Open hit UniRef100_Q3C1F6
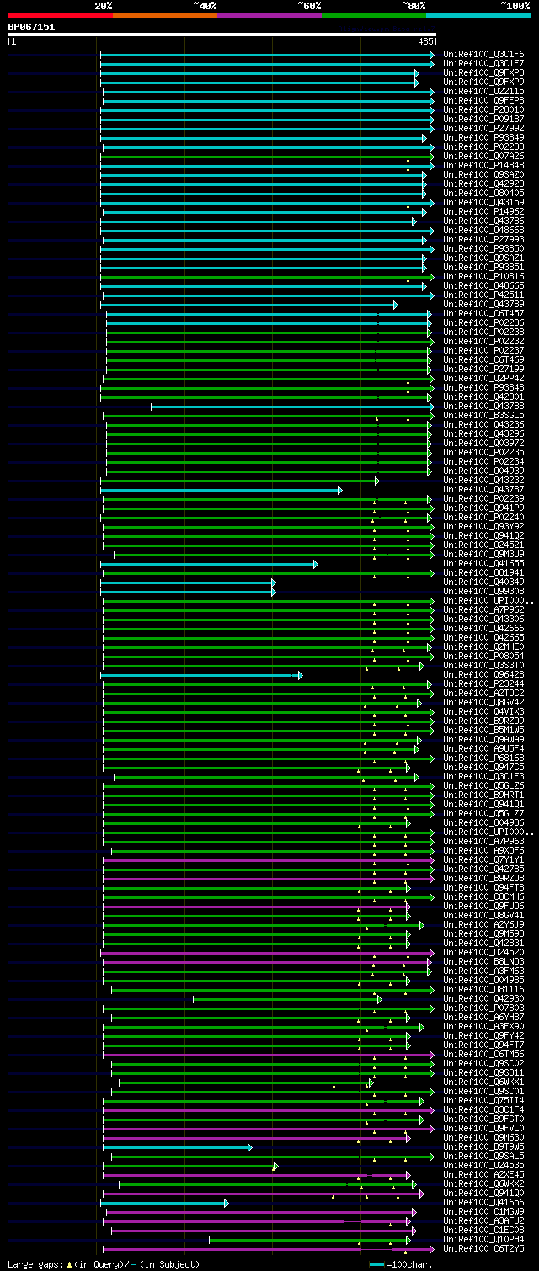Viewport: 539px width, 1271px height. (484, 55)
